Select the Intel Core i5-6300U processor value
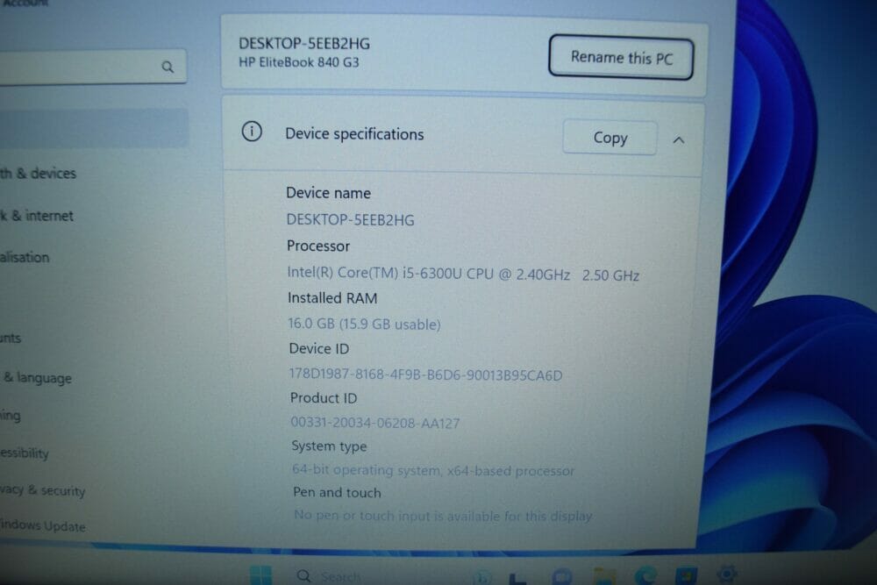Image resolution: width=877 pixels, height=585 pixels. [x=463, y=274]
